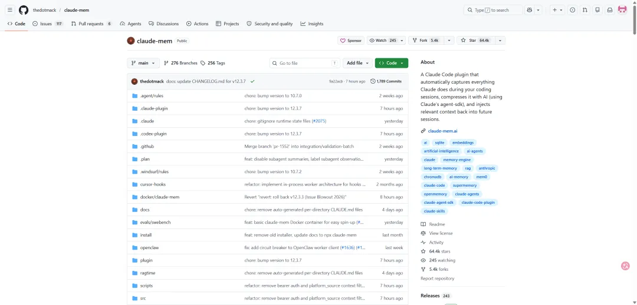Open the Issues tab
The height and width of the screenshot is (305, 637).
[48, 24]
